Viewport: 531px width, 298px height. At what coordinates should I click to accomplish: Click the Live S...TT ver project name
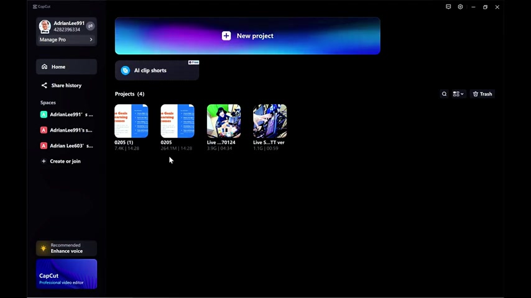(269, 142)
